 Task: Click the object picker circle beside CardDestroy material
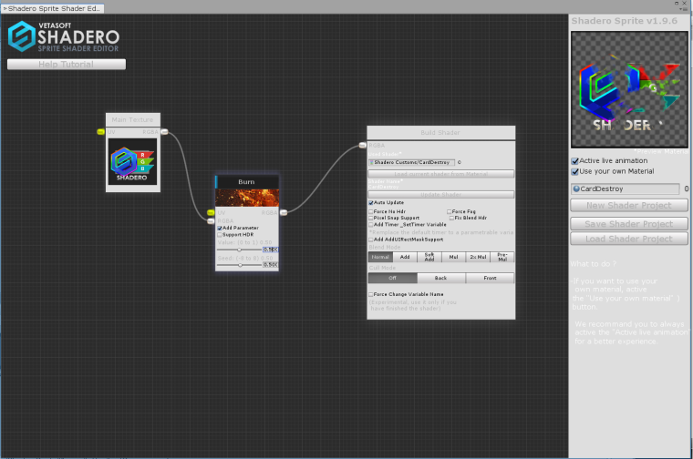coord(687,189)
